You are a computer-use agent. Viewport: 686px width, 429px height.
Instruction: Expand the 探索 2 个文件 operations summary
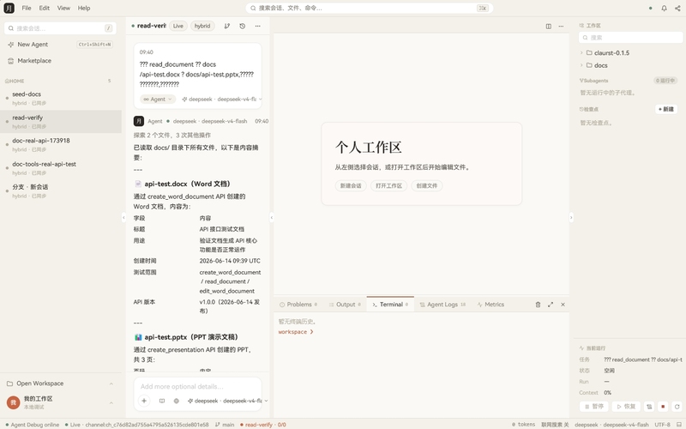[172, 135]
